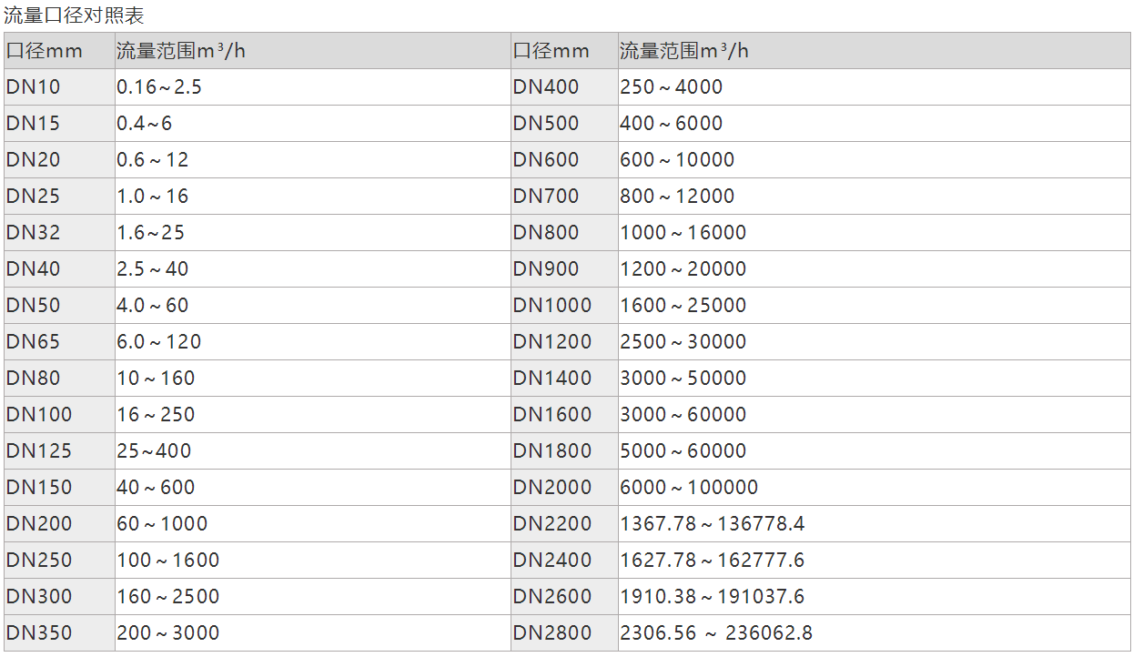
Task: Select the DN10 cell
Action: point(33,87)
